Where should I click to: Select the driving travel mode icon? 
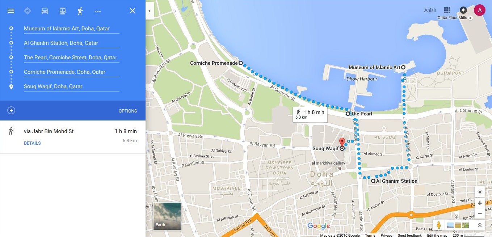click(45, 11)
